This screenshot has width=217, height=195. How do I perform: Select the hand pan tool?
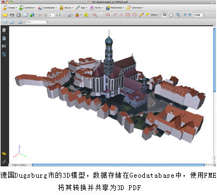[171, 15]
